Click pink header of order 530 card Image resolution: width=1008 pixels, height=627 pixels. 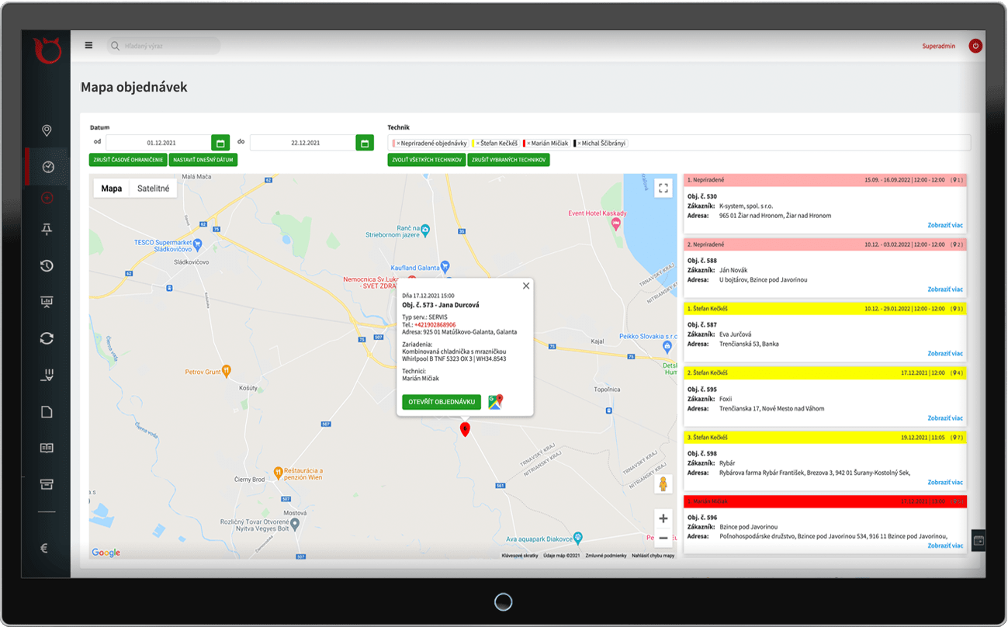tap(825, 180)
